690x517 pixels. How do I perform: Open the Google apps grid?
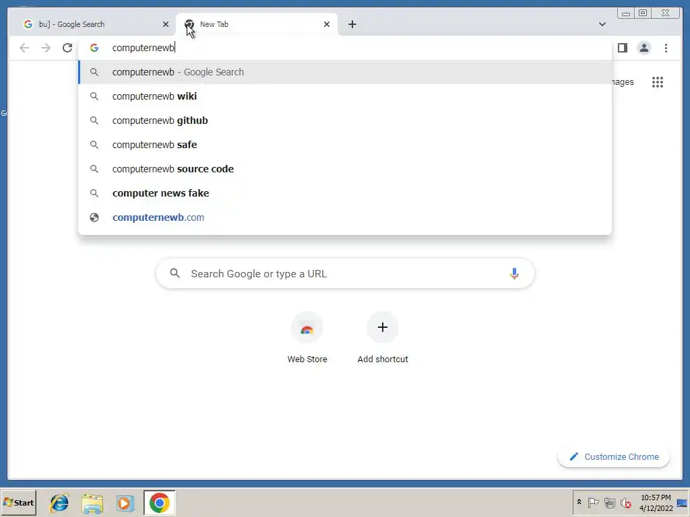pyautogui.click(x=658, y=82)
